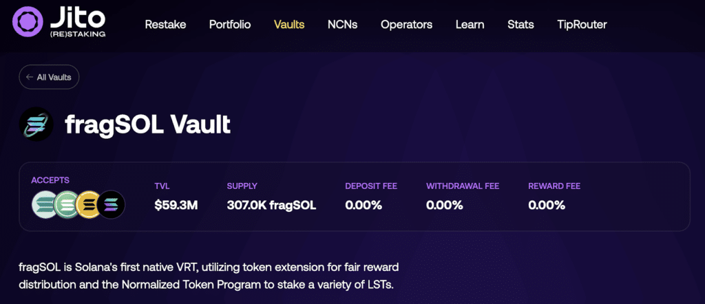Click the fragSOL vault logo icon
The height and width of the screenshot is (304, 705).
[36, 124]
